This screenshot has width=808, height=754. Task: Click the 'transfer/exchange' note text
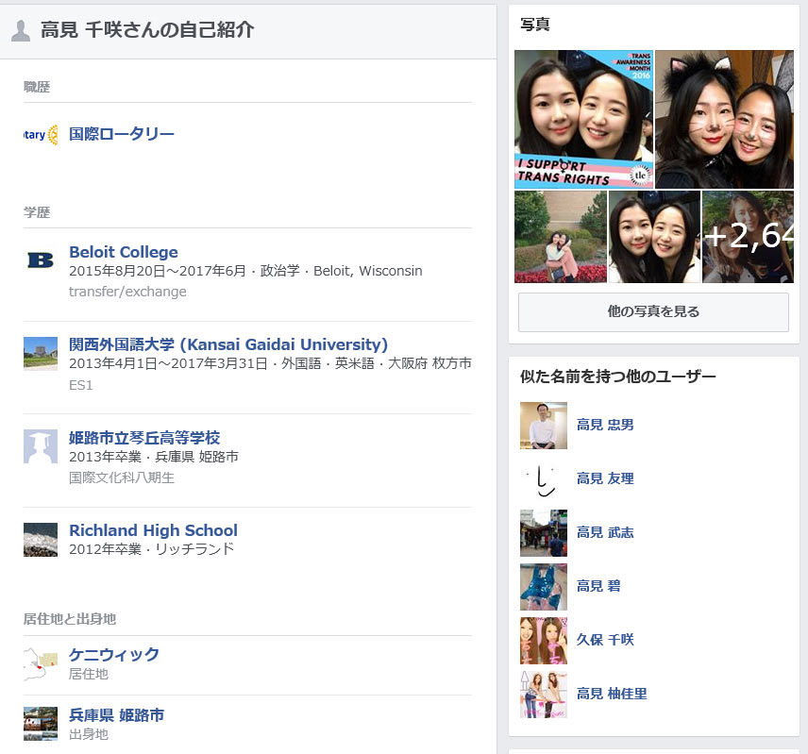(x=127, y=292)
